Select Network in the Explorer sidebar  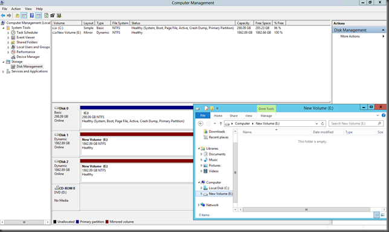[x=213, y=205]
